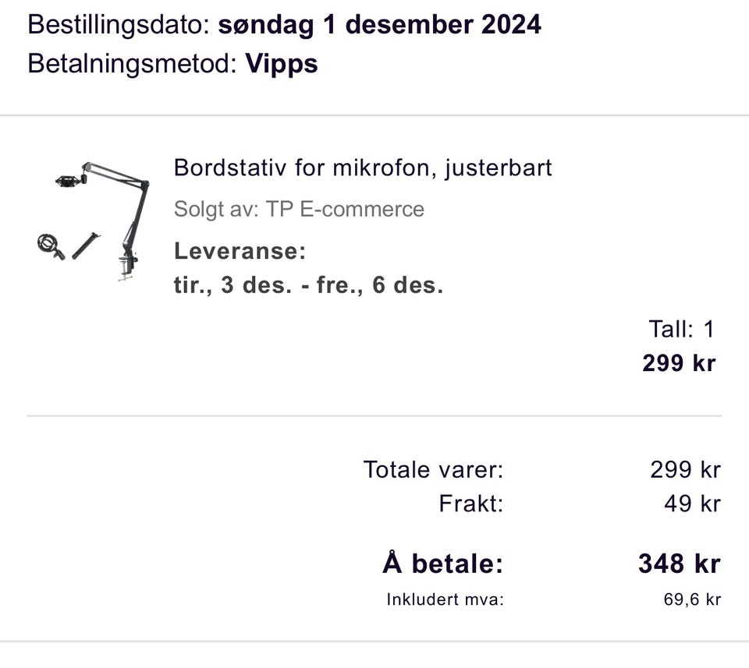Select the 49 kr shipping cost
This screenshot has height=668, width=749.
coord(692,504)
